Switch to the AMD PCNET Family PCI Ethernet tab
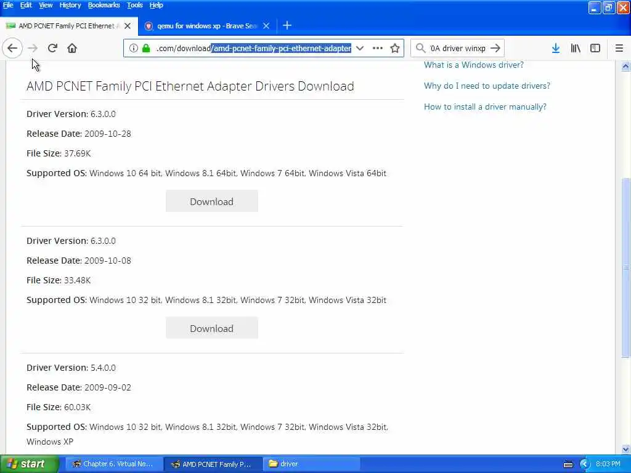This screenshot has height=473, width=631. click(69, 26)
